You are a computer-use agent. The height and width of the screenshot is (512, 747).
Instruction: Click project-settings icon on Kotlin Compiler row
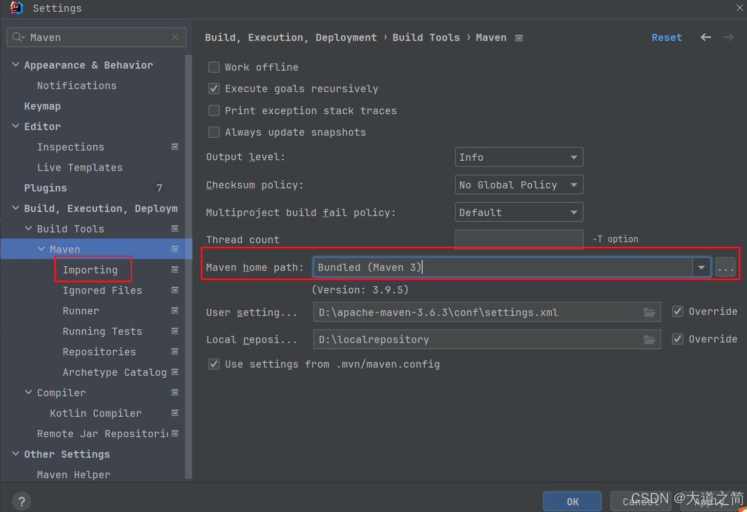point(175,413)
